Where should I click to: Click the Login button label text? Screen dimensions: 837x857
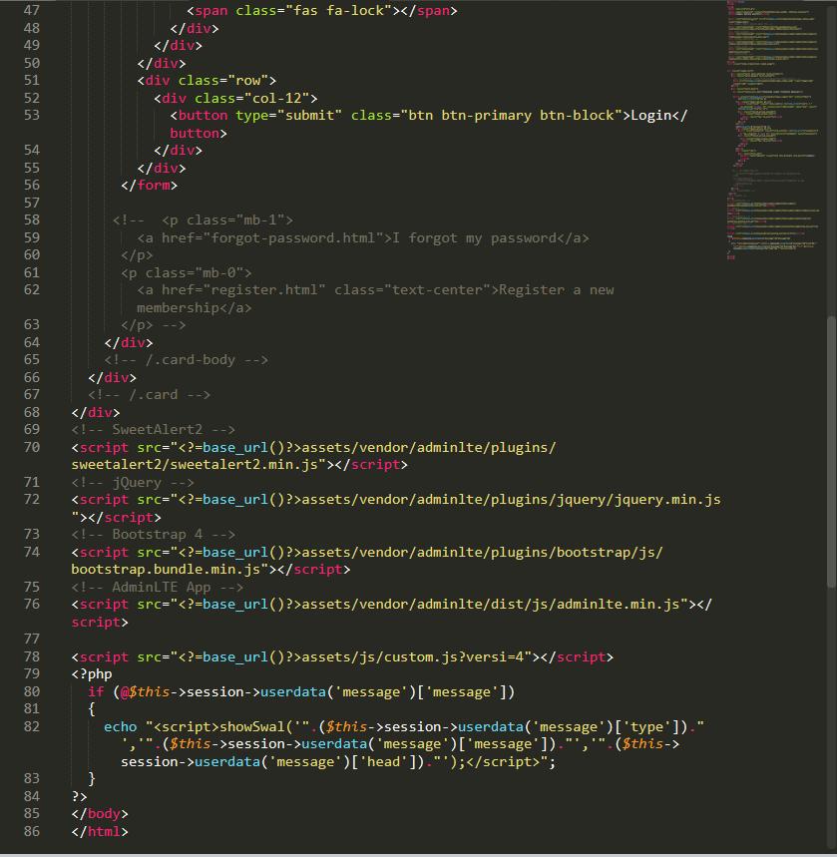coord(651,116)
